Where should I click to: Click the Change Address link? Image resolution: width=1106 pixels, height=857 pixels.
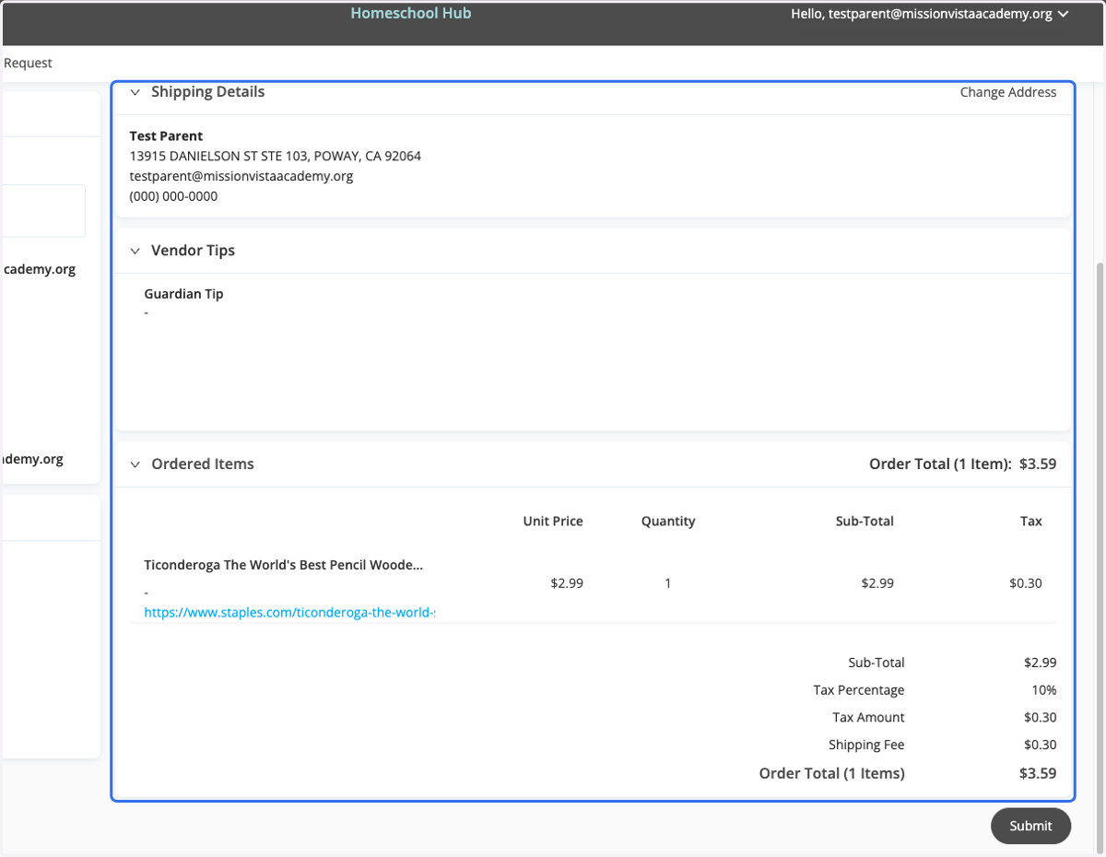click(1008, 92)
